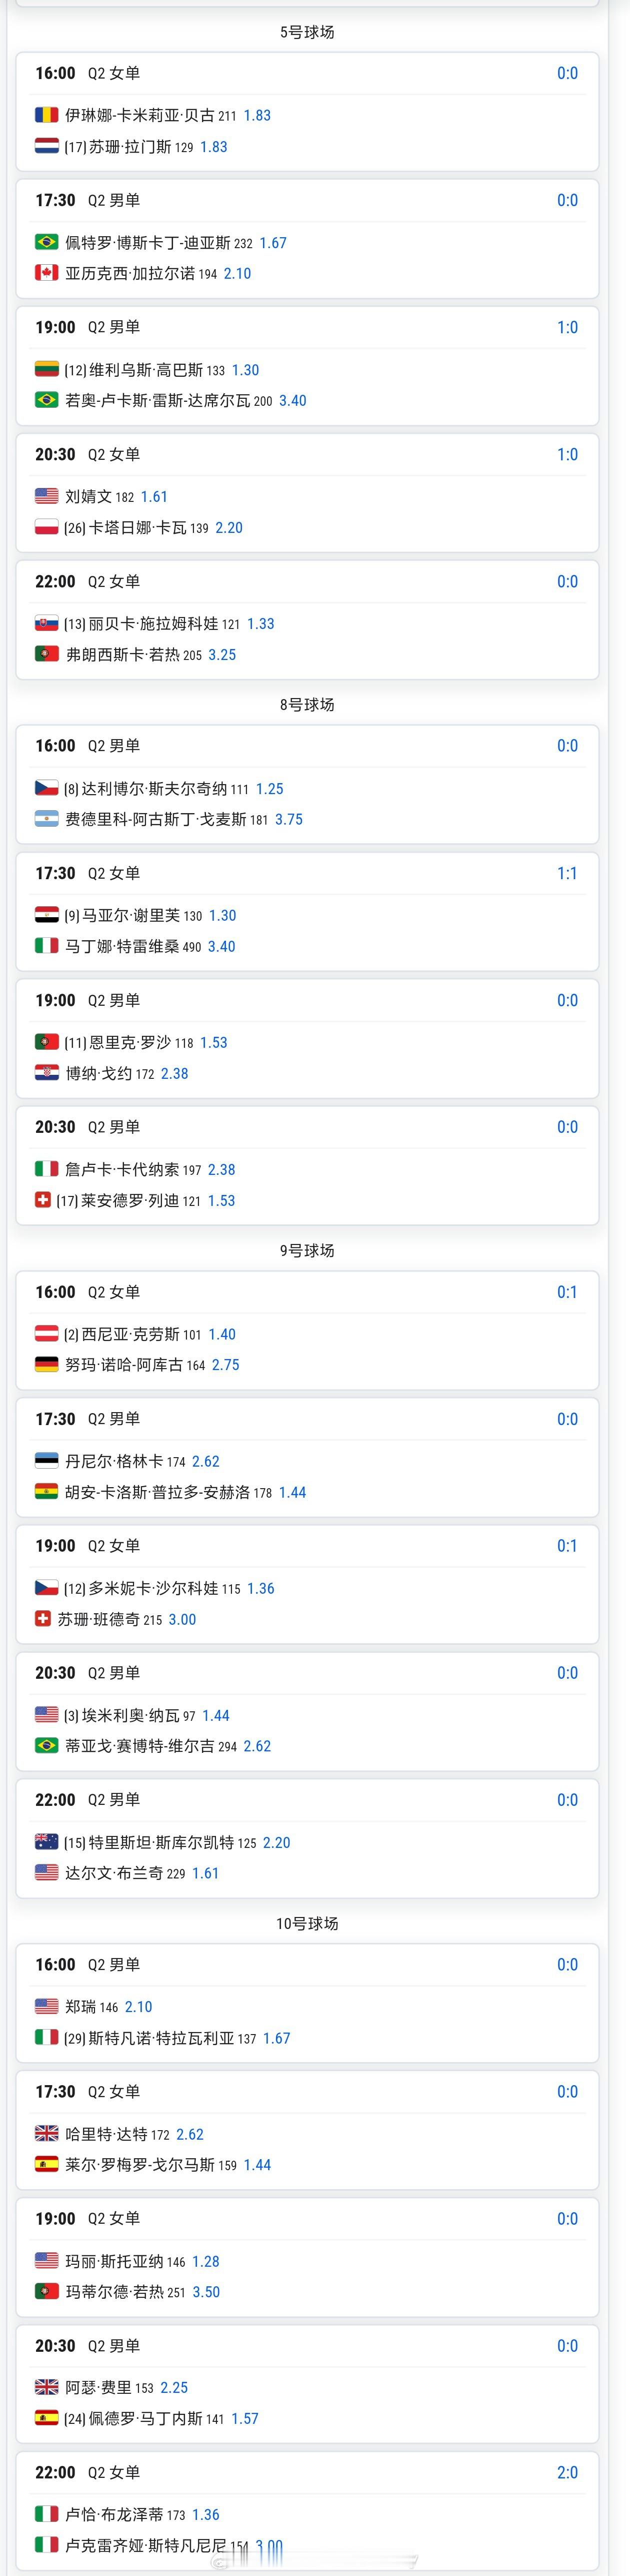Click the Swiss flag beside 苏珊·班德奇
Viewport: 630px width, 2576px height.
point(42,1619)
